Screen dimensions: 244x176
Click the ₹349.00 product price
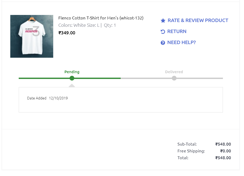67,33
